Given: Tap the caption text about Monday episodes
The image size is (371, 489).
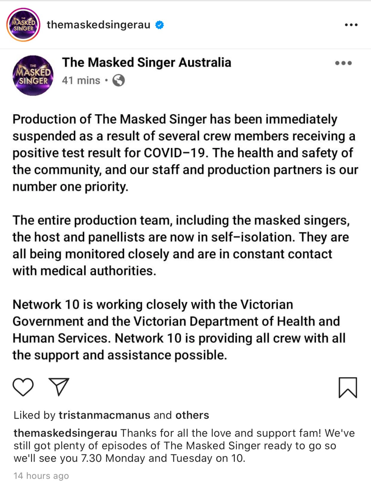Looking at the screenshot, I should [184, 446].
